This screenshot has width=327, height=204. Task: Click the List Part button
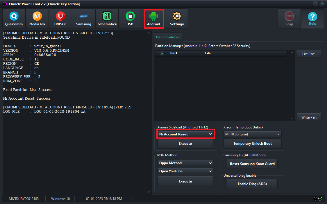click(x=308, y=54)
